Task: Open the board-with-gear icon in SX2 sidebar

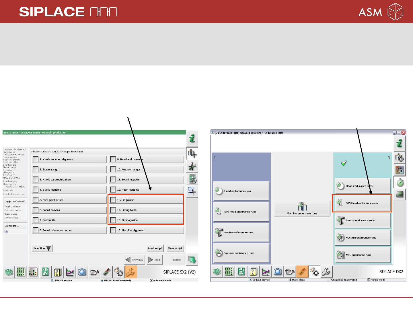Action: click(192, 179)
